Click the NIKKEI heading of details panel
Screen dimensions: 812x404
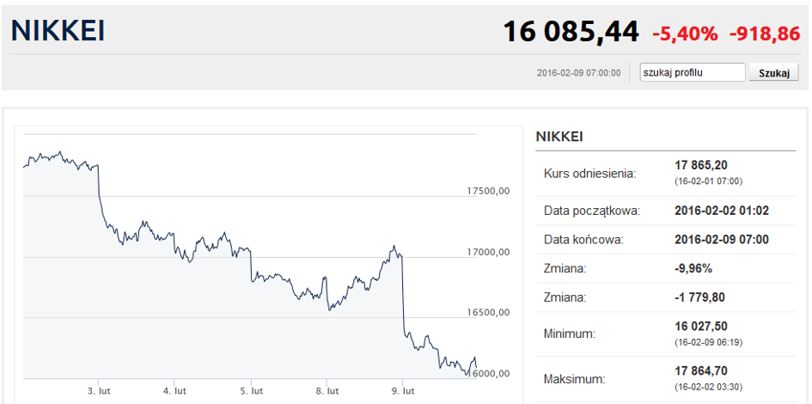point(559,137)
